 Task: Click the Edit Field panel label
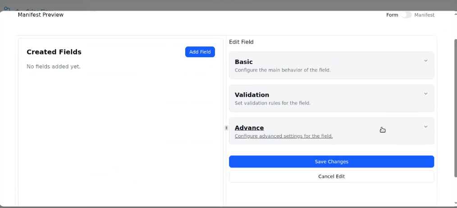pos(241,42)
